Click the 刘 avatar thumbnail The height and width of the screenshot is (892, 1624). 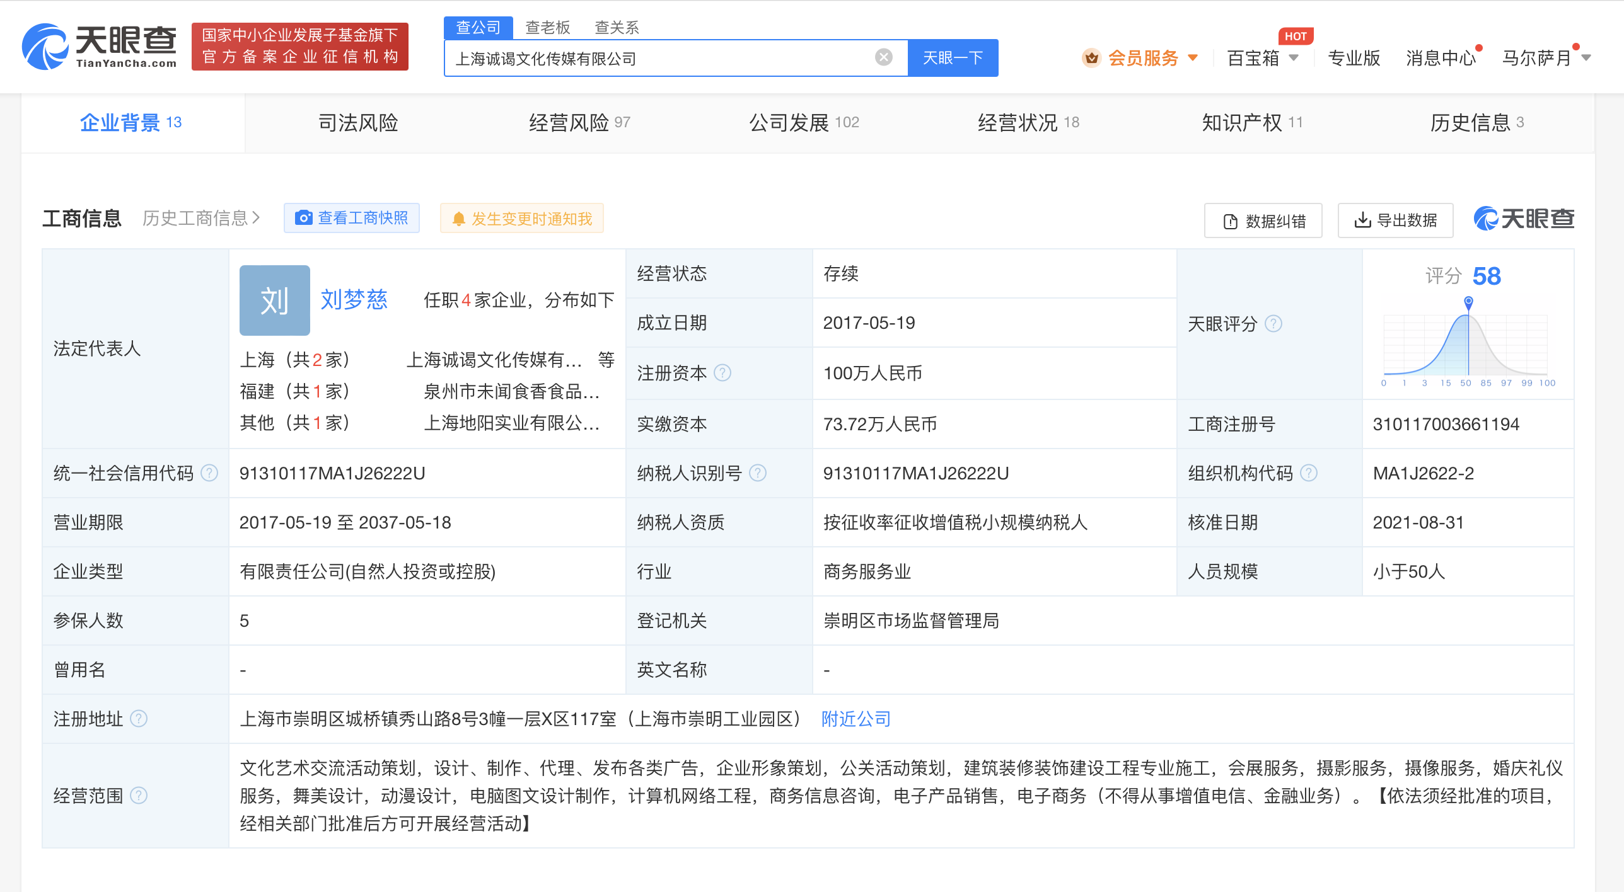[x=275, y=300]
